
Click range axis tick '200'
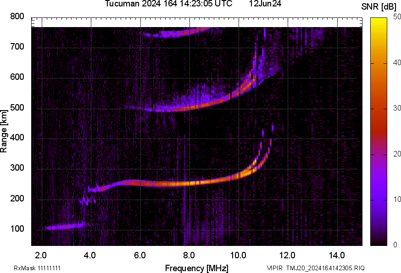click(x=17, y=198)
